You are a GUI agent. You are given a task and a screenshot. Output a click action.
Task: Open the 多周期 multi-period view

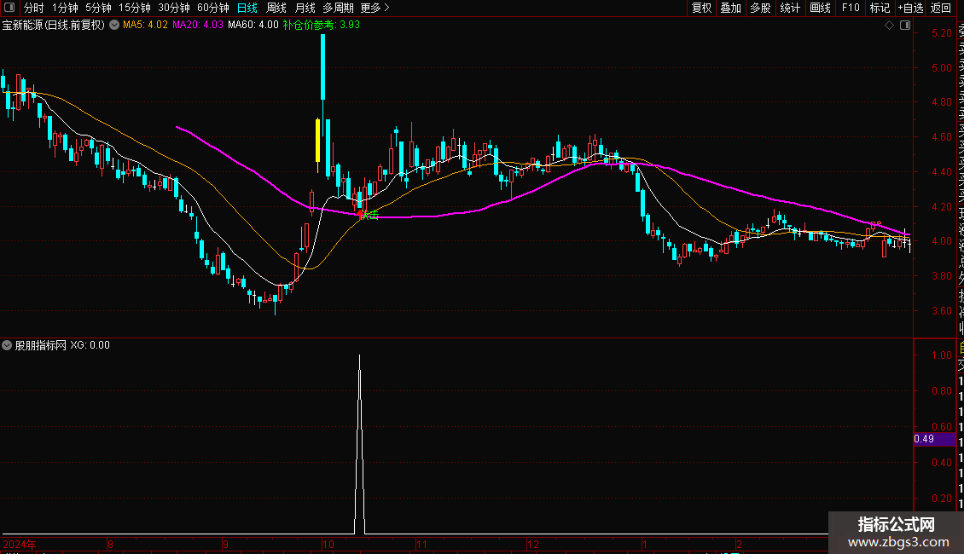point(338,8)
